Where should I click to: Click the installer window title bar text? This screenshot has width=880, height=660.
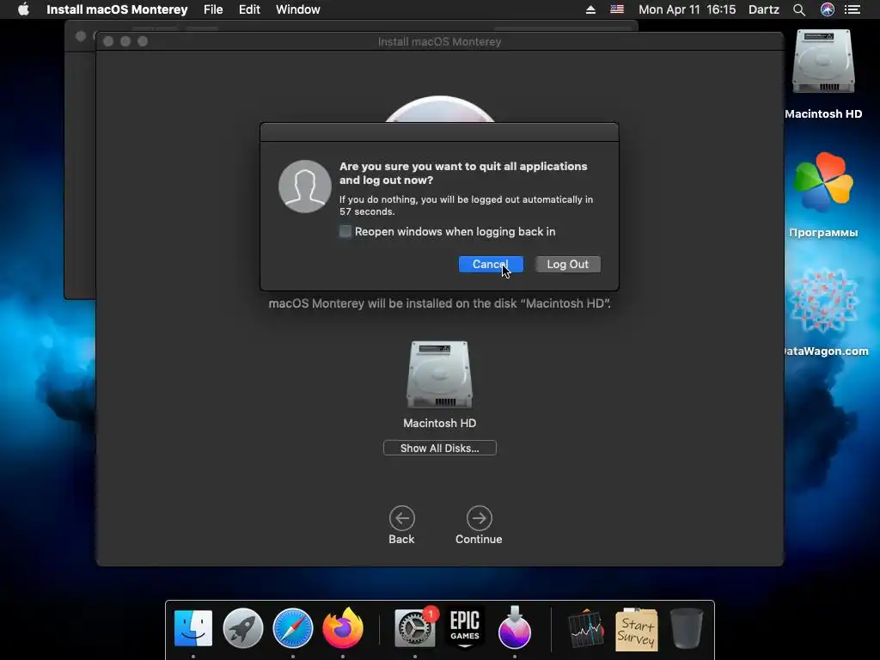pyautogui.click(x=439, y=41)
